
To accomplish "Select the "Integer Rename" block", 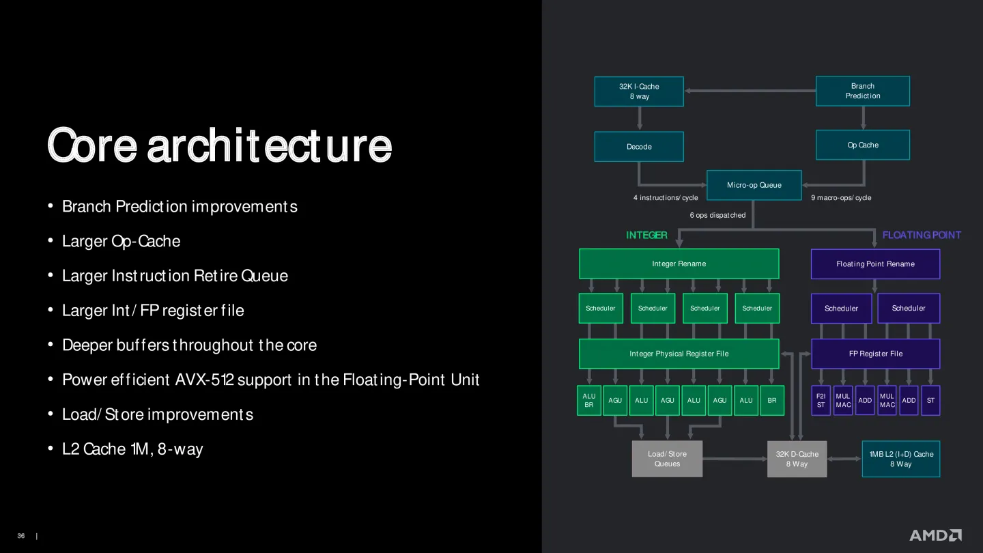I will tap(679, 264).
